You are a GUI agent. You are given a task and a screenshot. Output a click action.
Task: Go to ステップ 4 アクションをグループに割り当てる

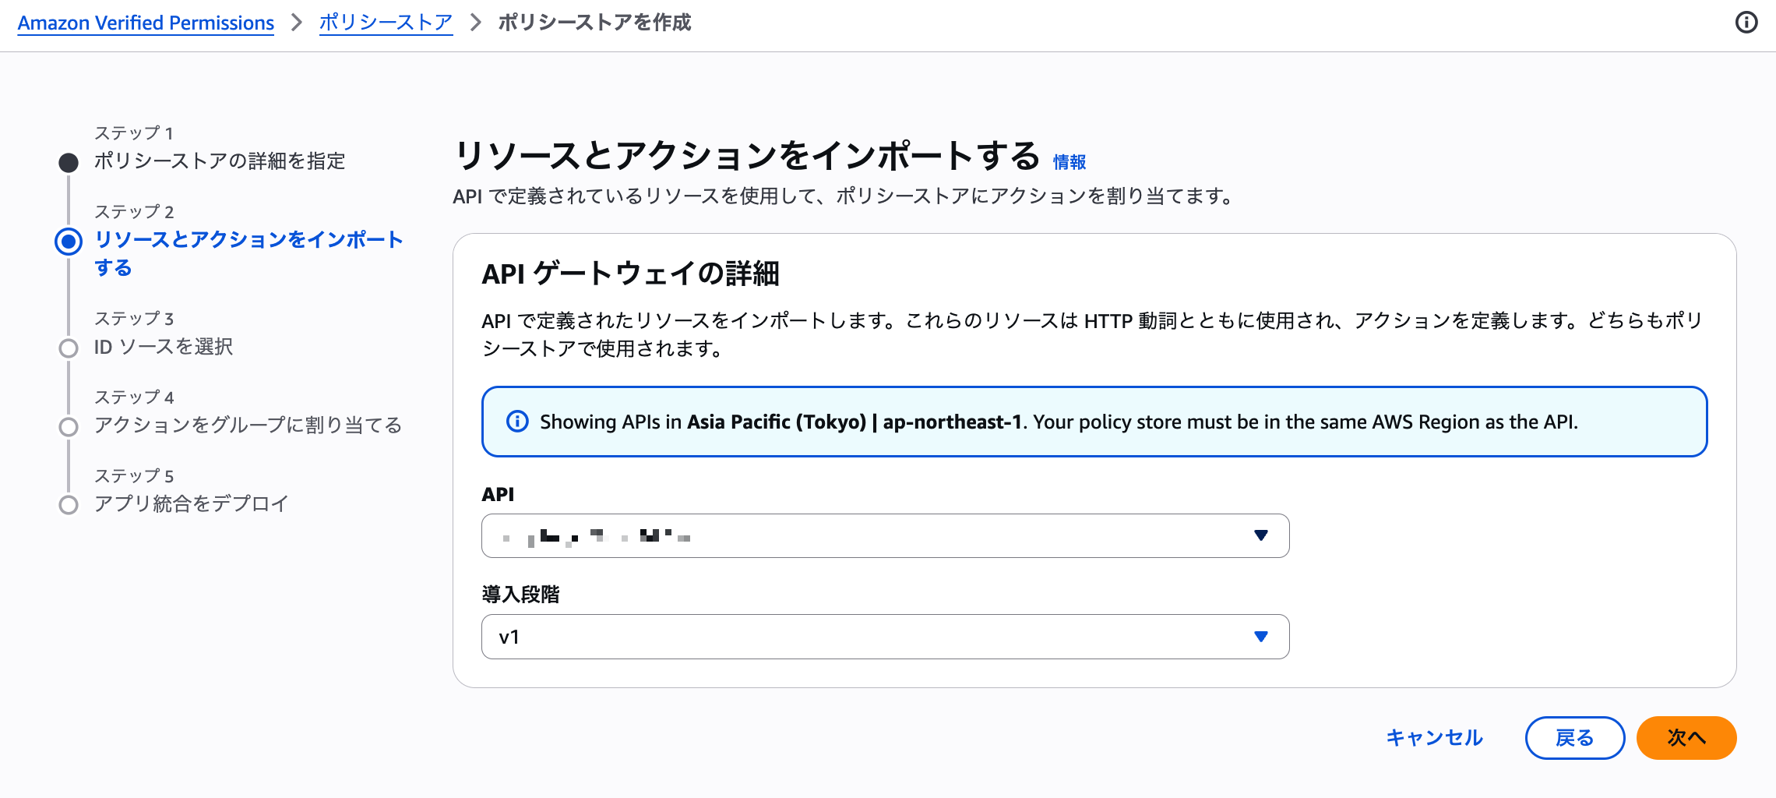248,425
